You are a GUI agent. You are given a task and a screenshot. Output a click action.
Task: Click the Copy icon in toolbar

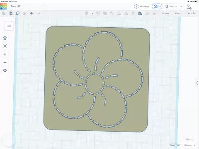click(4, 13)
